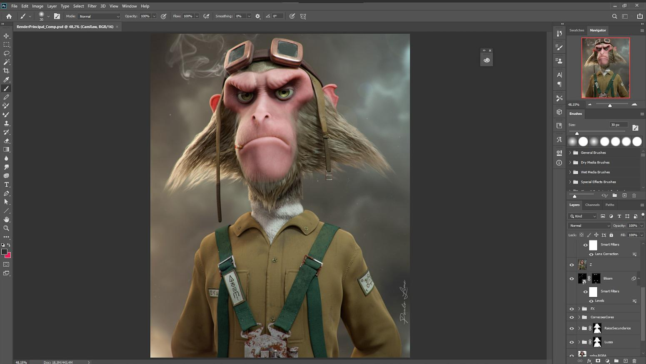Adjust the brush Size slider

click(x=577, y=133)
